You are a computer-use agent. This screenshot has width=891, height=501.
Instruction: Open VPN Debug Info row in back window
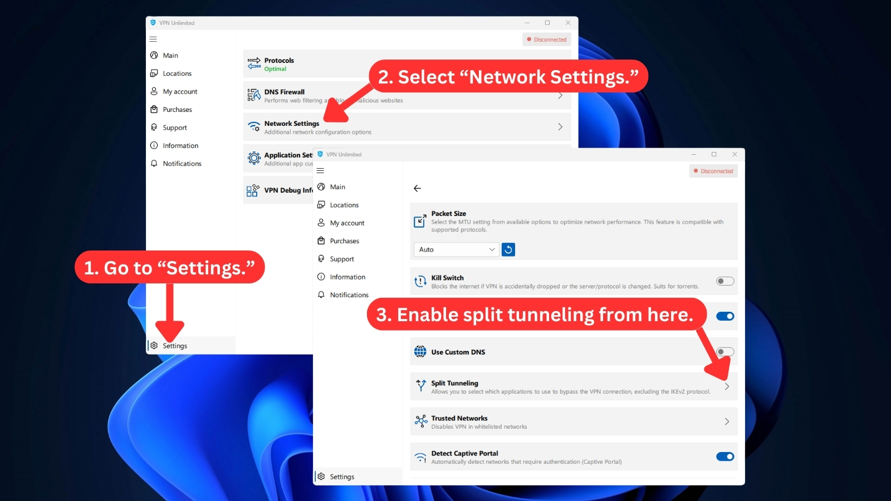(278, 190)
